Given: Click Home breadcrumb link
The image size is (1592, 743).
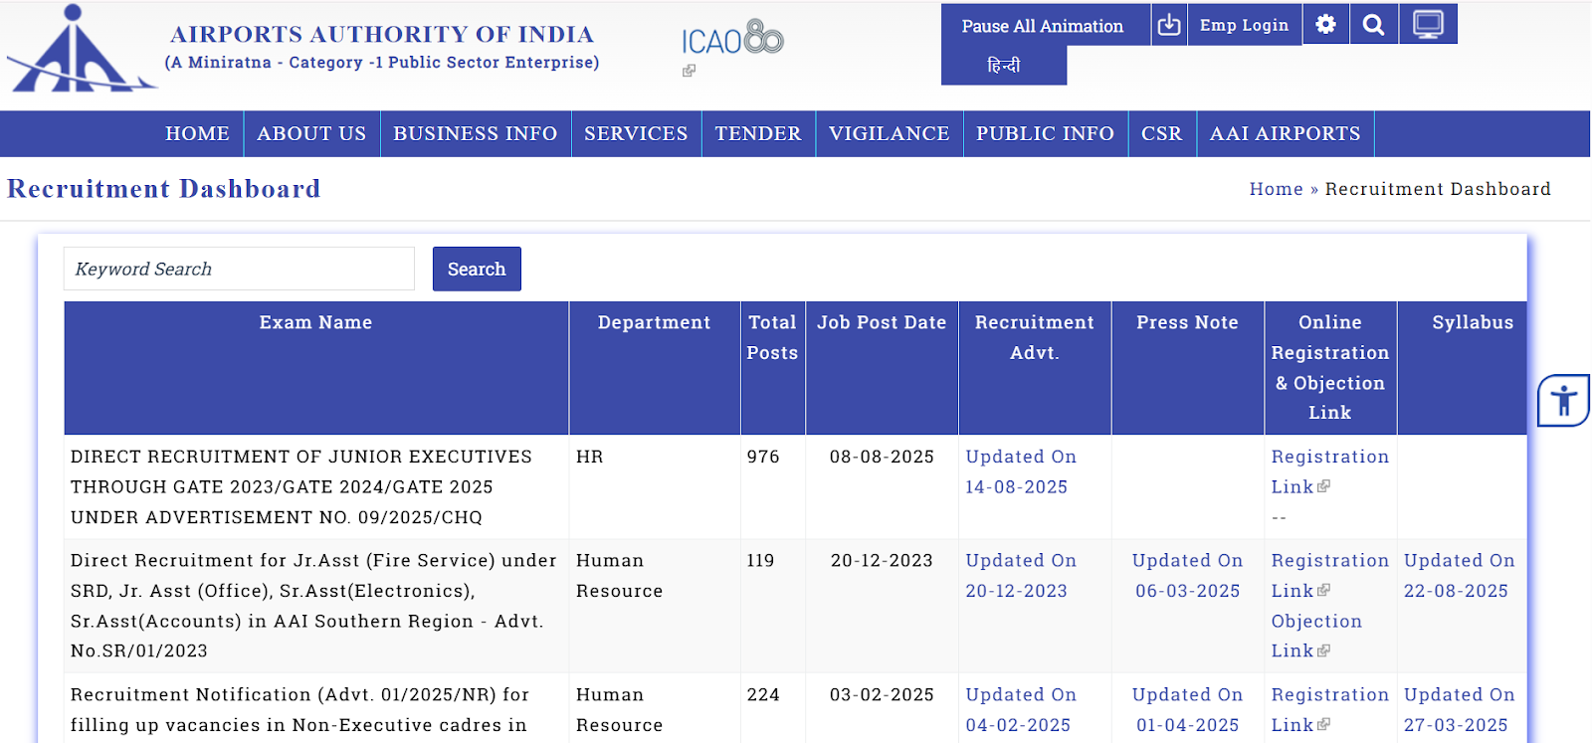Looking at the screenshot, I should pos(1276,189).
